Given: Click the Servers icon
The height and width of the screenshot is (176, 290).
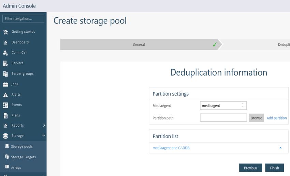Looking at the screenshot, I should click(5, 63).
